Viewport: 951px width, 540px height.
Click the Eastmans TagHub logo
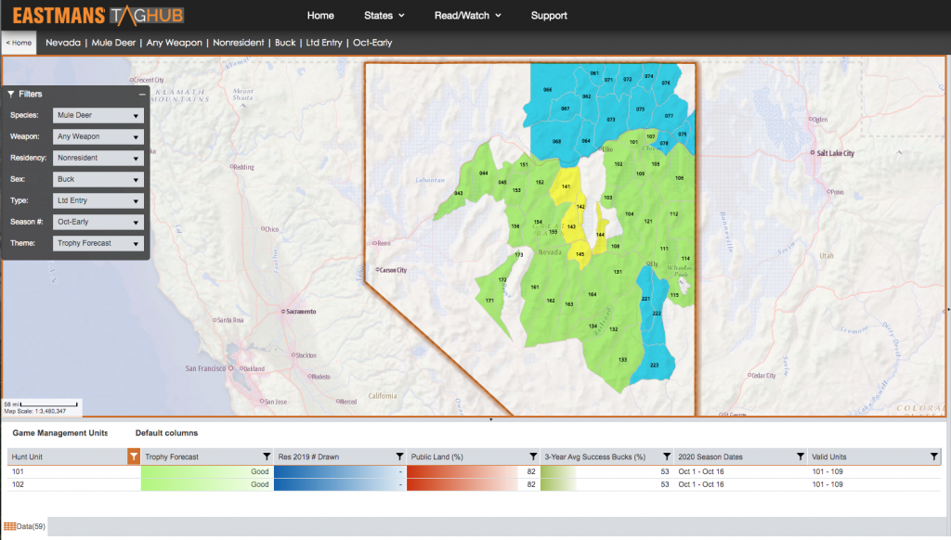click(x=98, y=15)
